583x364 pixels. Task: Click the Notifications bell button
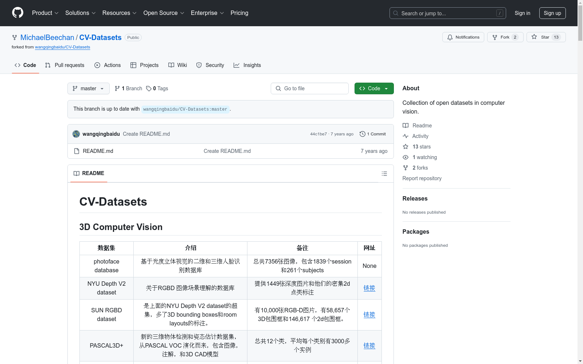[463, 37]
